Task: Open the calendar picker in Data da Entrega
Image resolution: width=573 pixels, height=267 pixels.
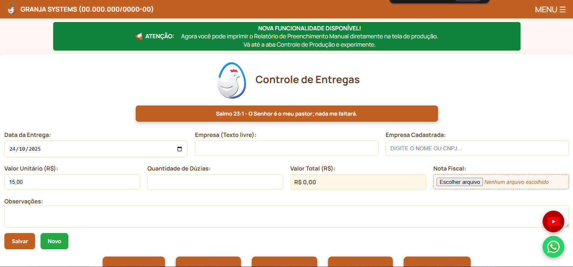Action: click(x=179, y=149)
